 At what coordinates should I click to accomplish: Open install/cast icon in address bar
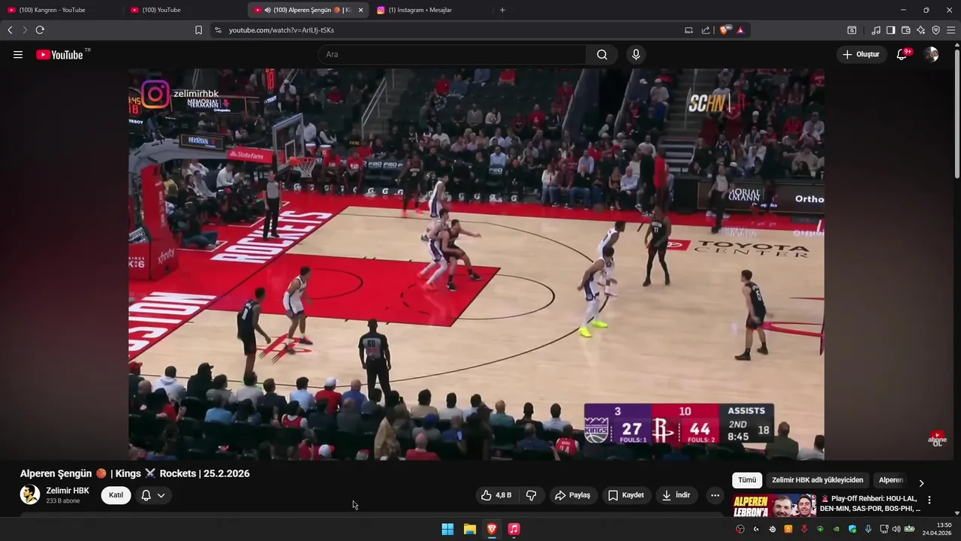point(688,30)
